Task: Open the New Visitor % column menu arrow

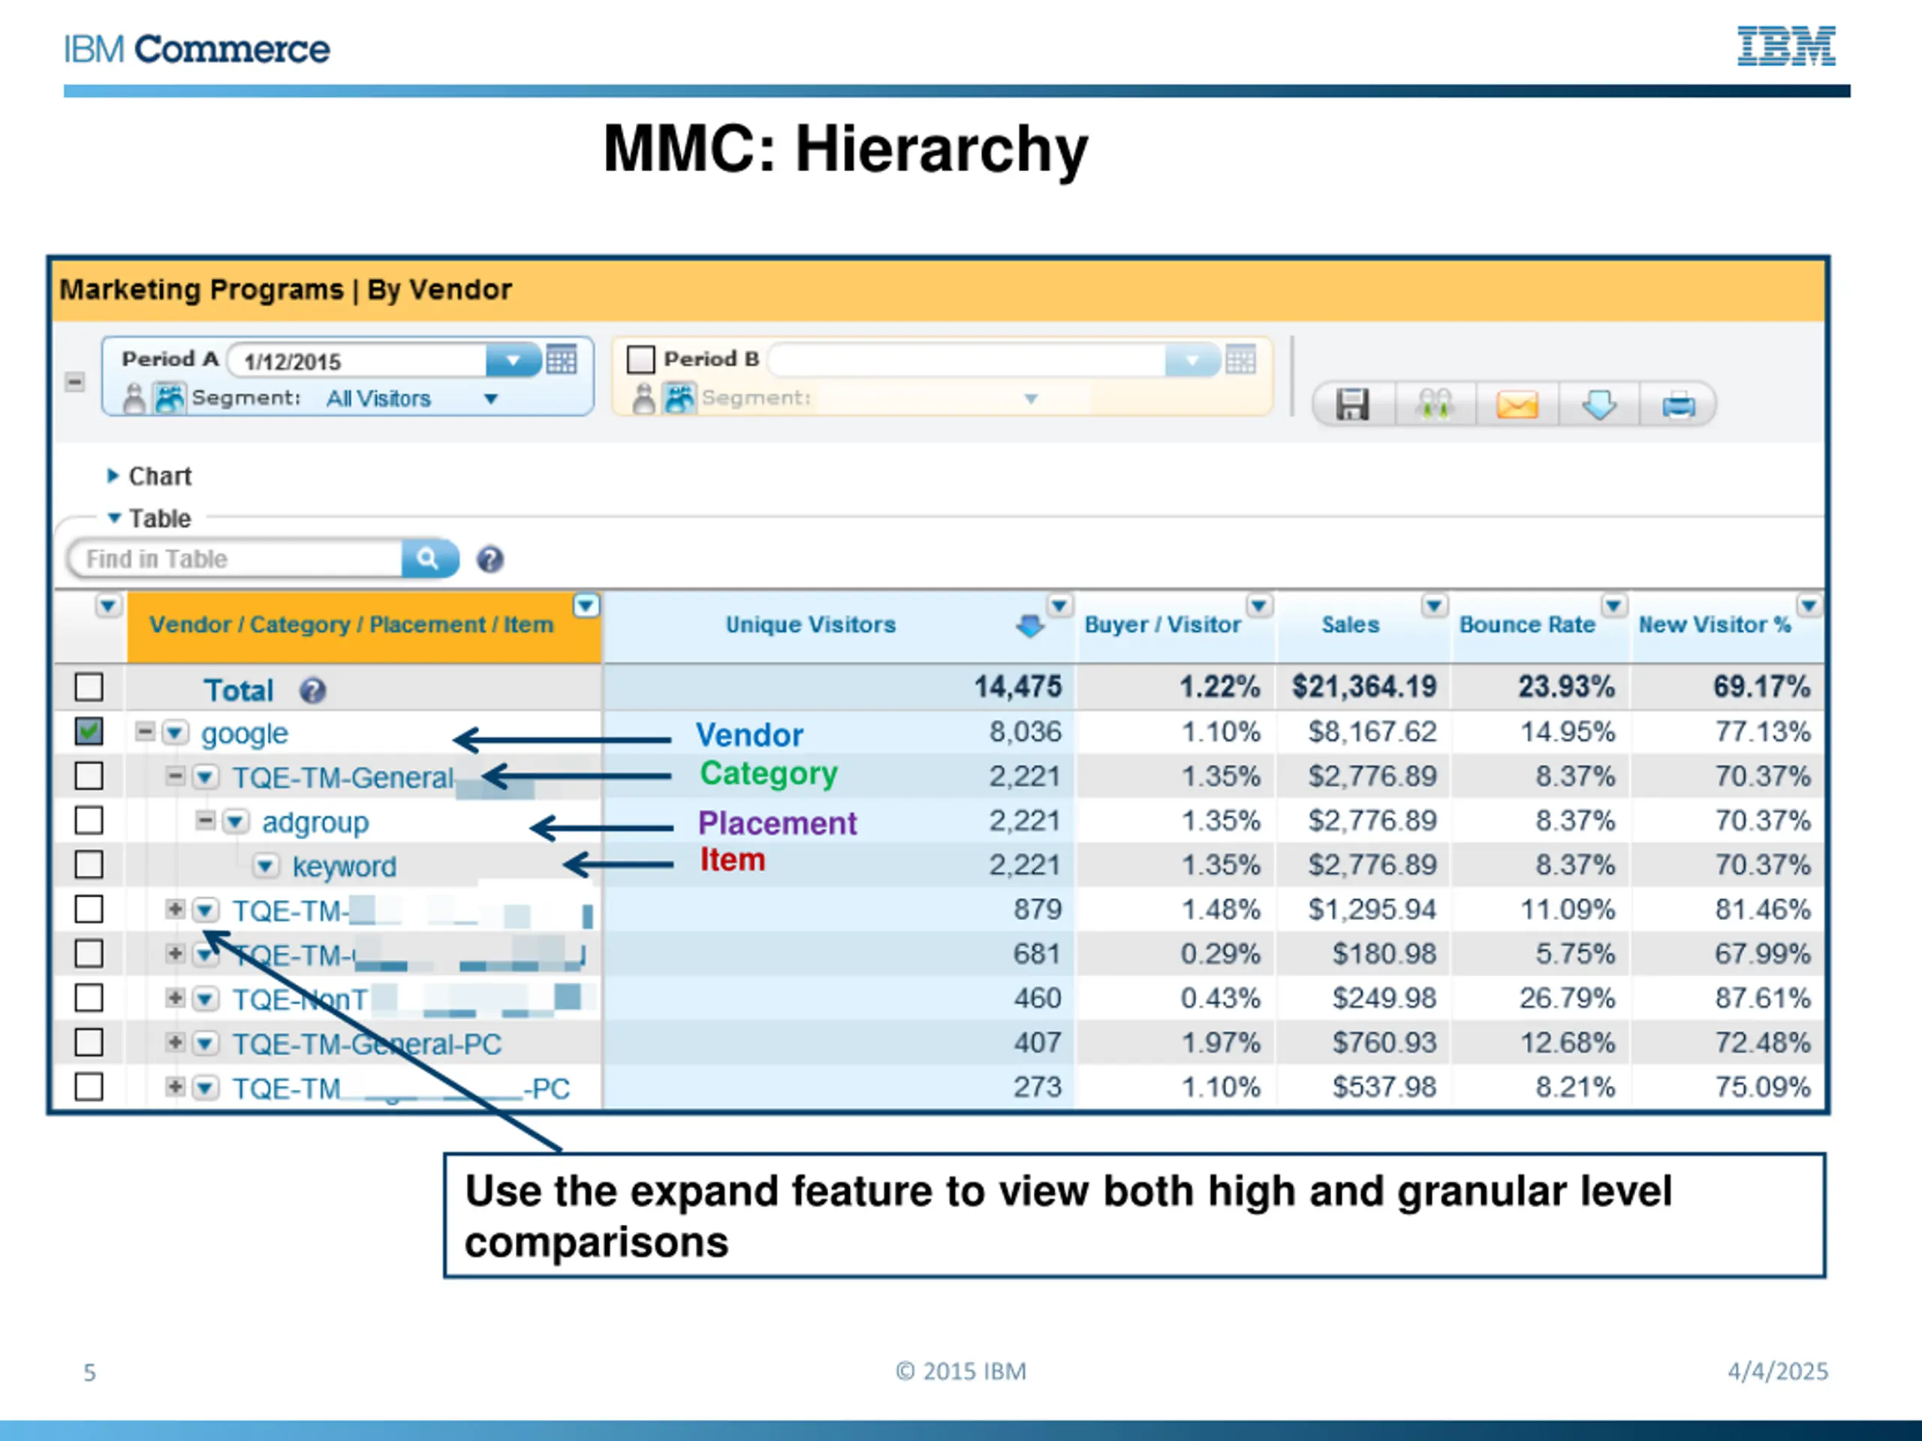Action: [1809, 606]
